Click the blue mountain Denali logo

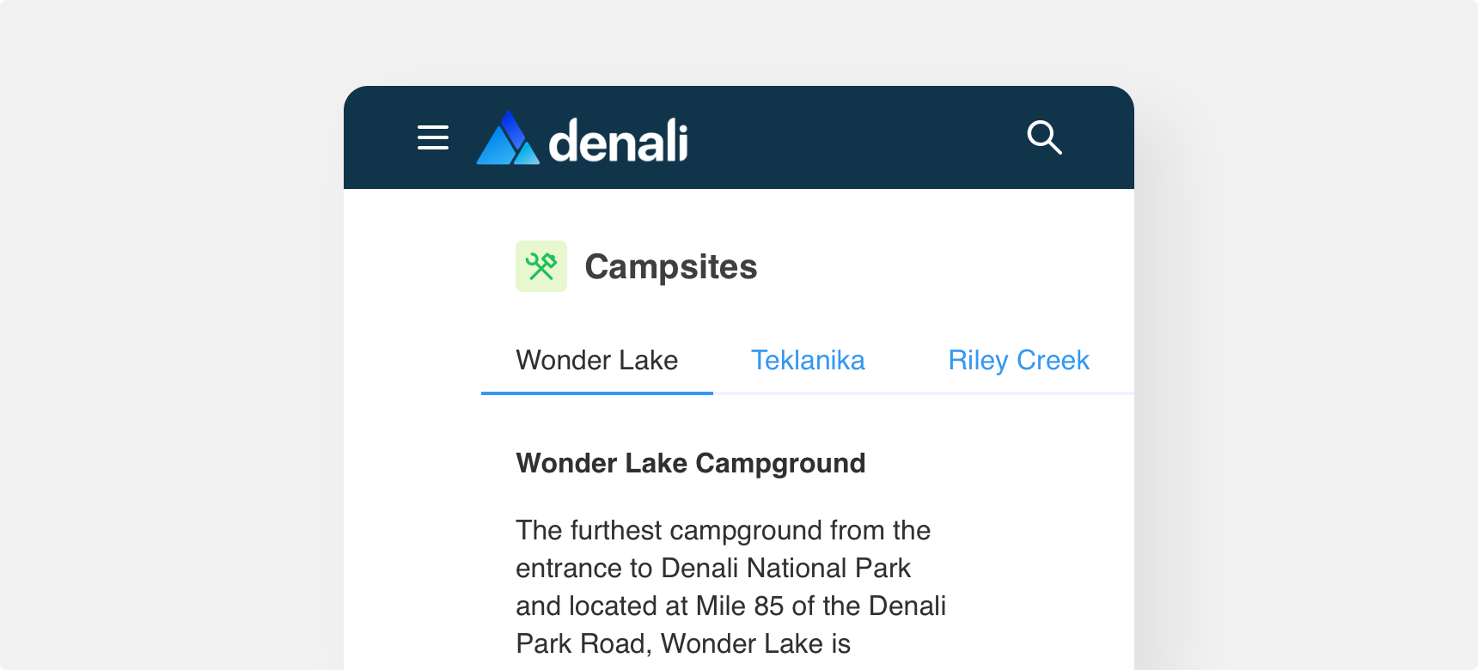tap(508, 137)
